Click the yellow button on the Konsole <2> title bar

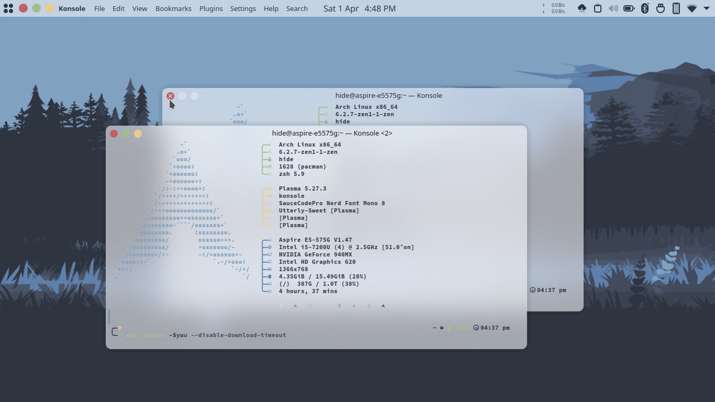(x=138, y=133)
